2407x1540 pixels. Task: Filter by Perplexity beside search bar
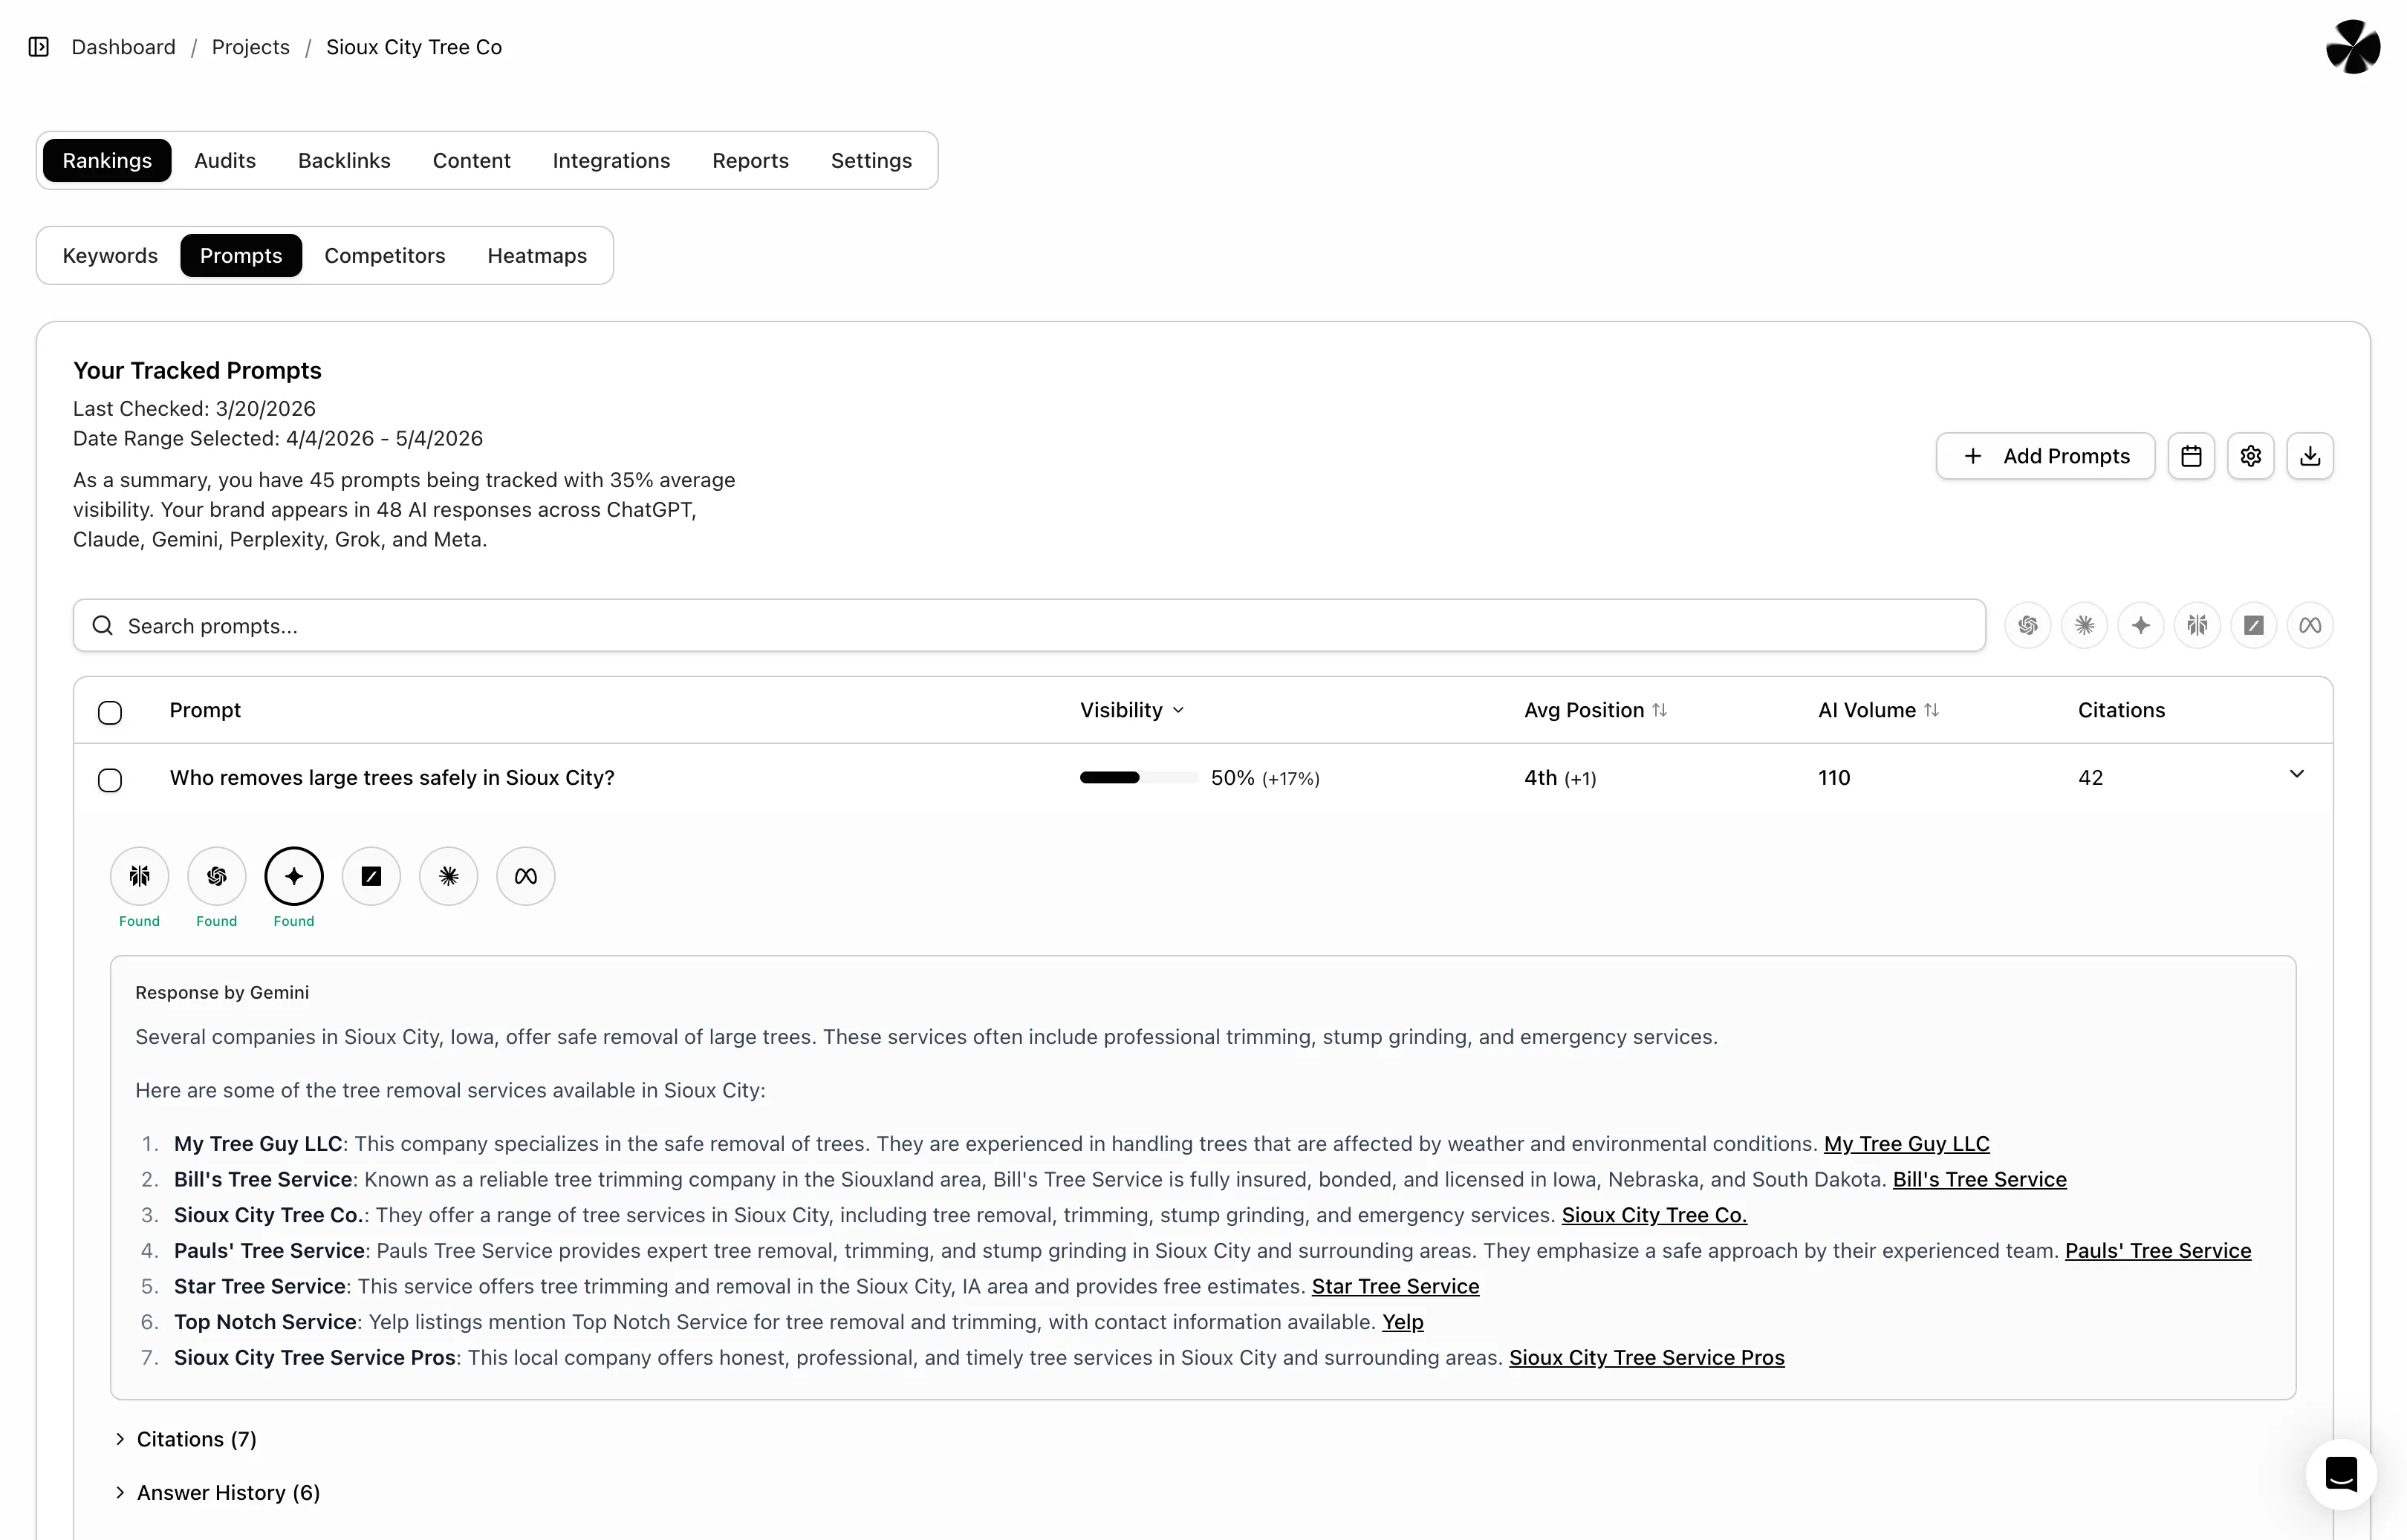[2197, 626]
